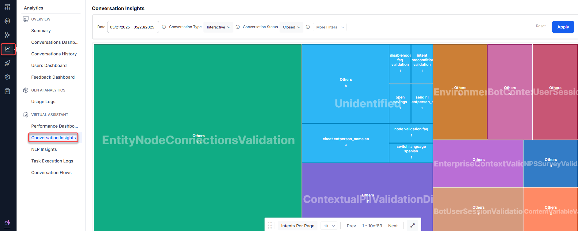Click the shopping bag icon in sidebar
Viewport: 578px width, 231px height.
(x=8, y=91)
